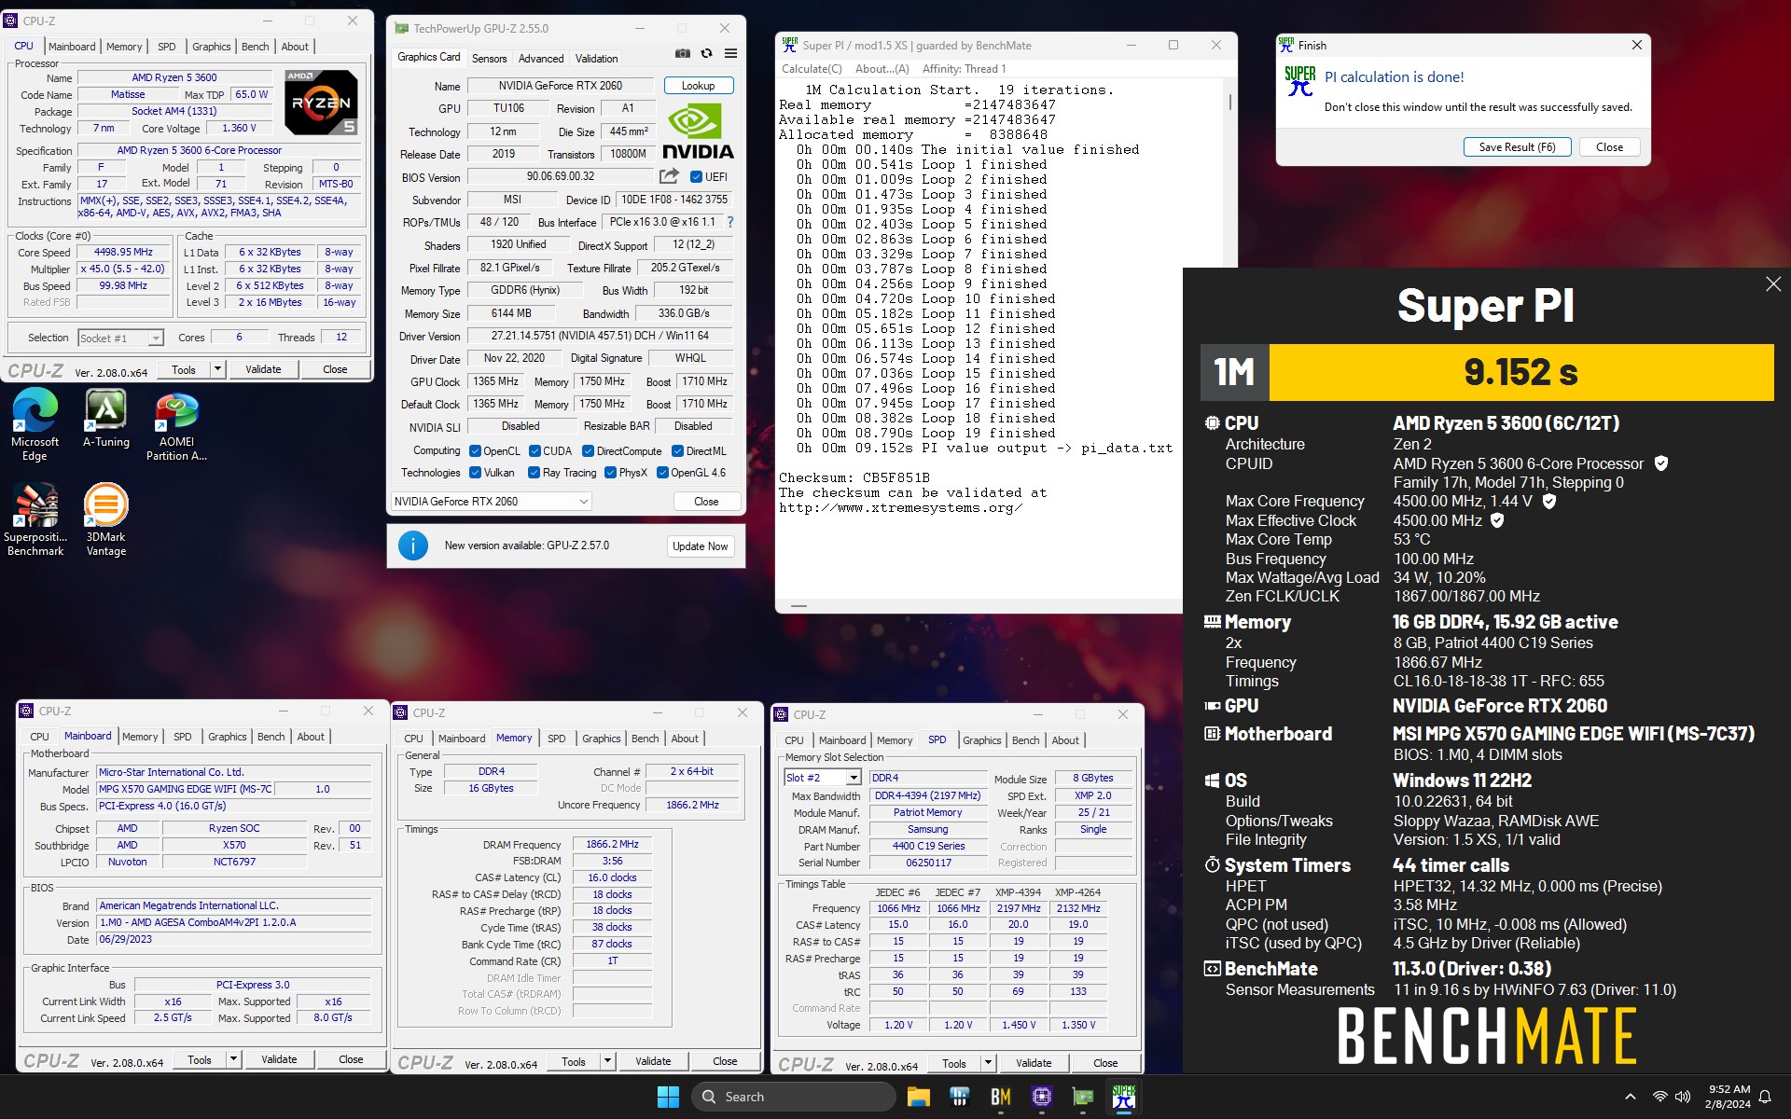The width and height of the screenshot is (1791, 1119).
Task: Click the CPU-Z taskbar icon
Action: [1042, 1097]
